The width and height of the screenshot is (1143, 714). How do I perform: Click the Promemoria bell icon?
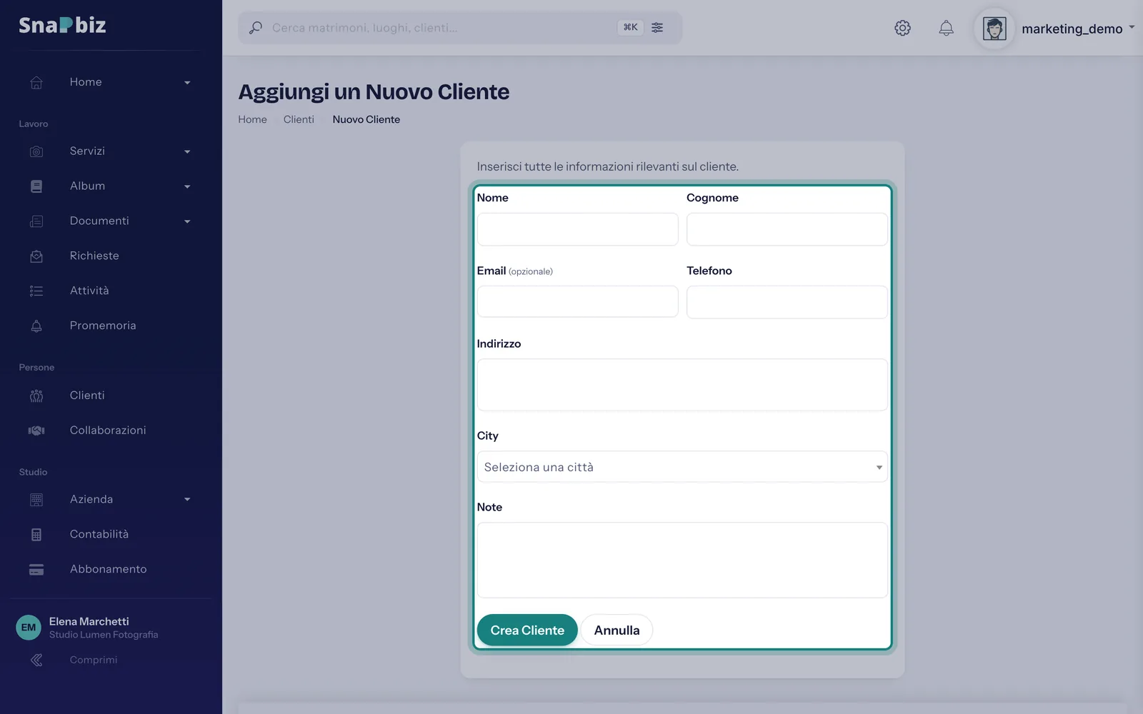[x=36, y=326]
